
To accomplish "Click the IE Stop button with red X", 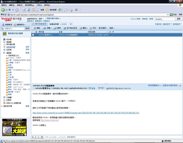I will (x=24, y=10).
